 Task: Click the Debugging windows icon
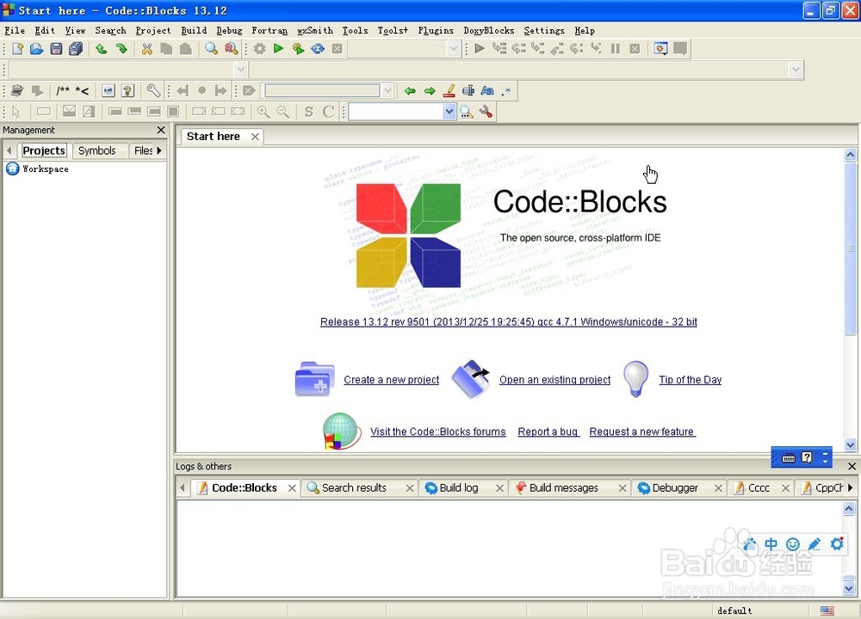coord(661,49)
